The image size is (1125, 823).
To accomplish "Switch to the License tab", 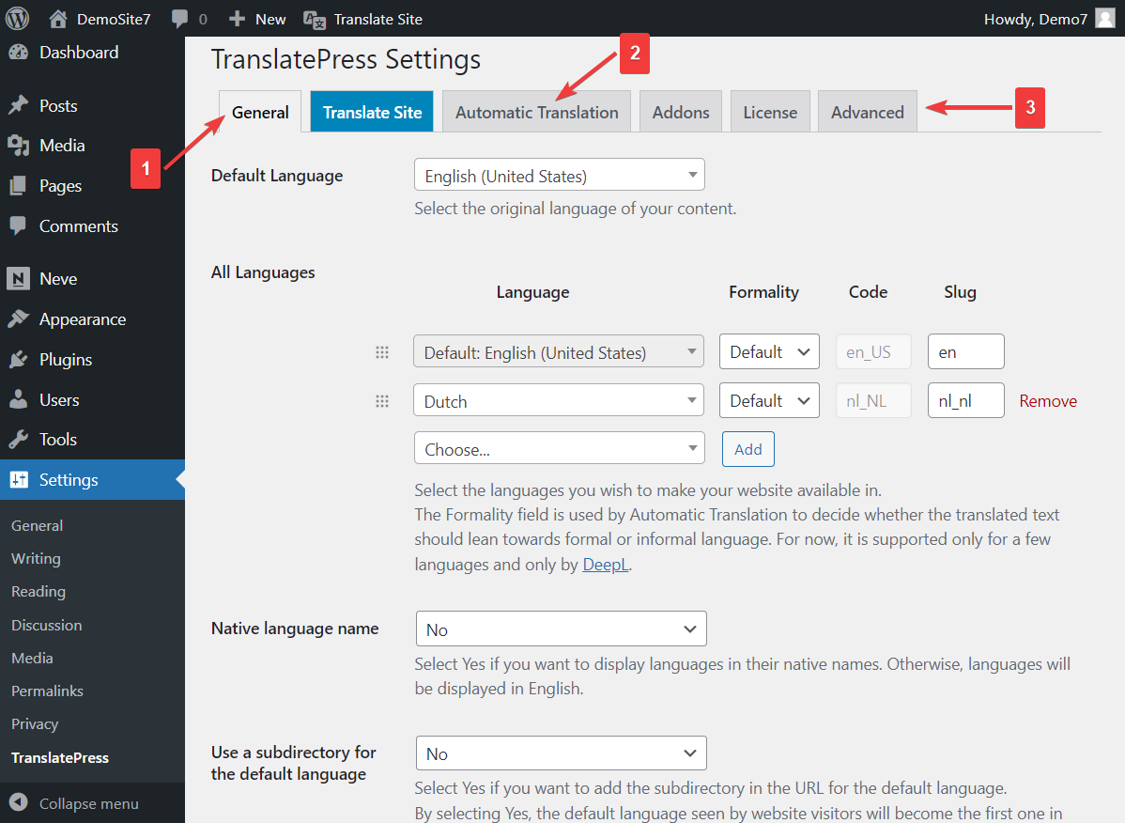I will [x=770, y=112].
